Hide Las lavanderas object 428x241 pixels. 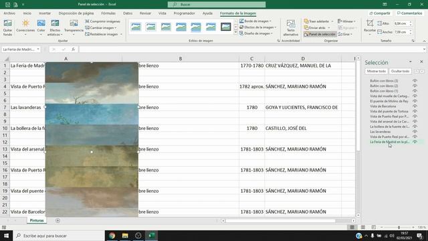click(415, 132)
